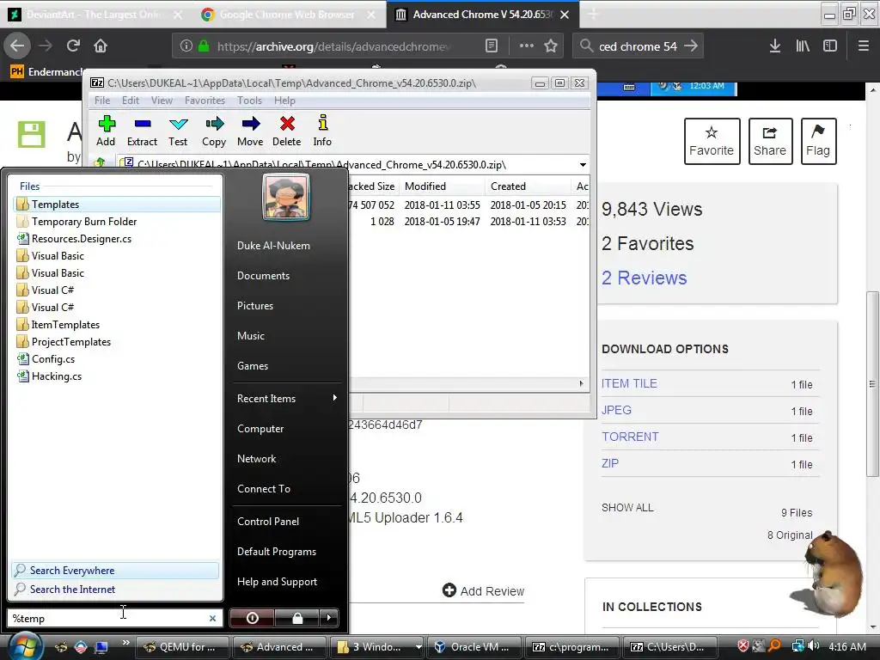Open the 7-Zip Help menu

click(x=284, y=101)
